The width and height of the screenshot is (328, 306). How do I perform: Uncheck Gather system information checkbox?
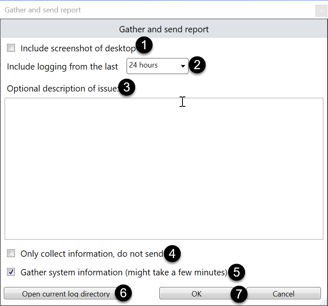click(x=11, y=272)
